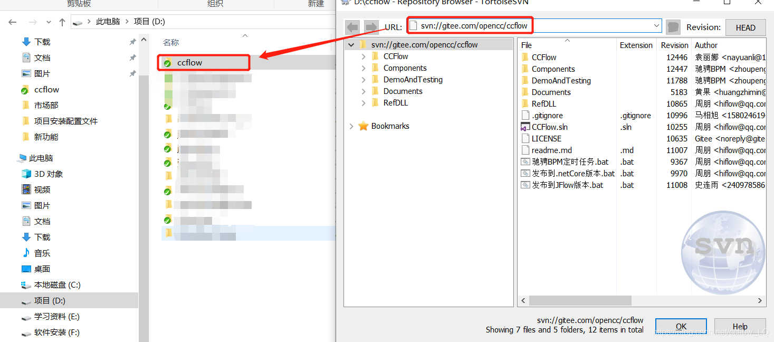Open 下载 in Quick access sidebar
Image resolution: width=774 pixels, height=342 pixels.
click(x=42, y=42)
